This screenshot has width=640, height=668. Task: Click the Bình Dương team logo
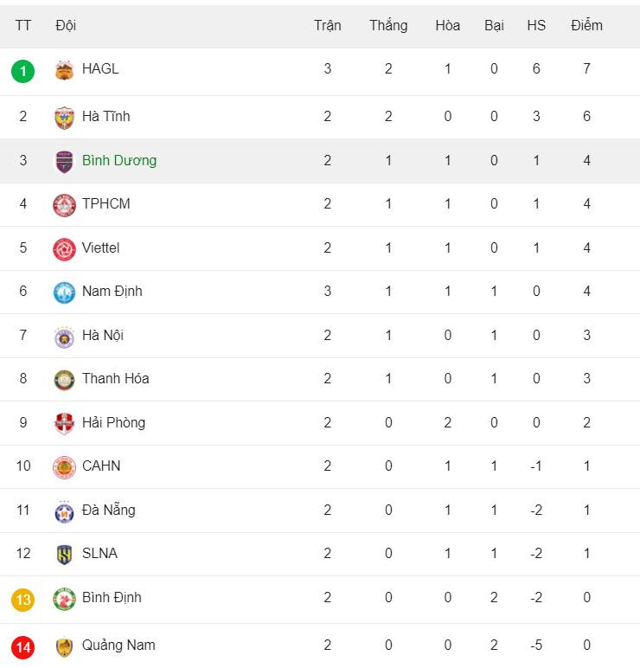click(x=64, y=161)
